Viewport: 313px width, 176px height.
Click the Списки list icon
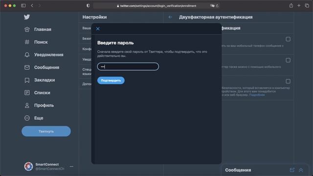click(27, 92)
